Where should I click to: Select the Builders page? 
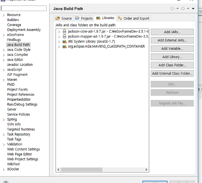[x=13, y=20]
